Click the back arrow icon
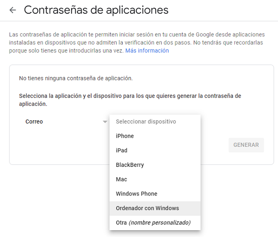 point(13,10)
